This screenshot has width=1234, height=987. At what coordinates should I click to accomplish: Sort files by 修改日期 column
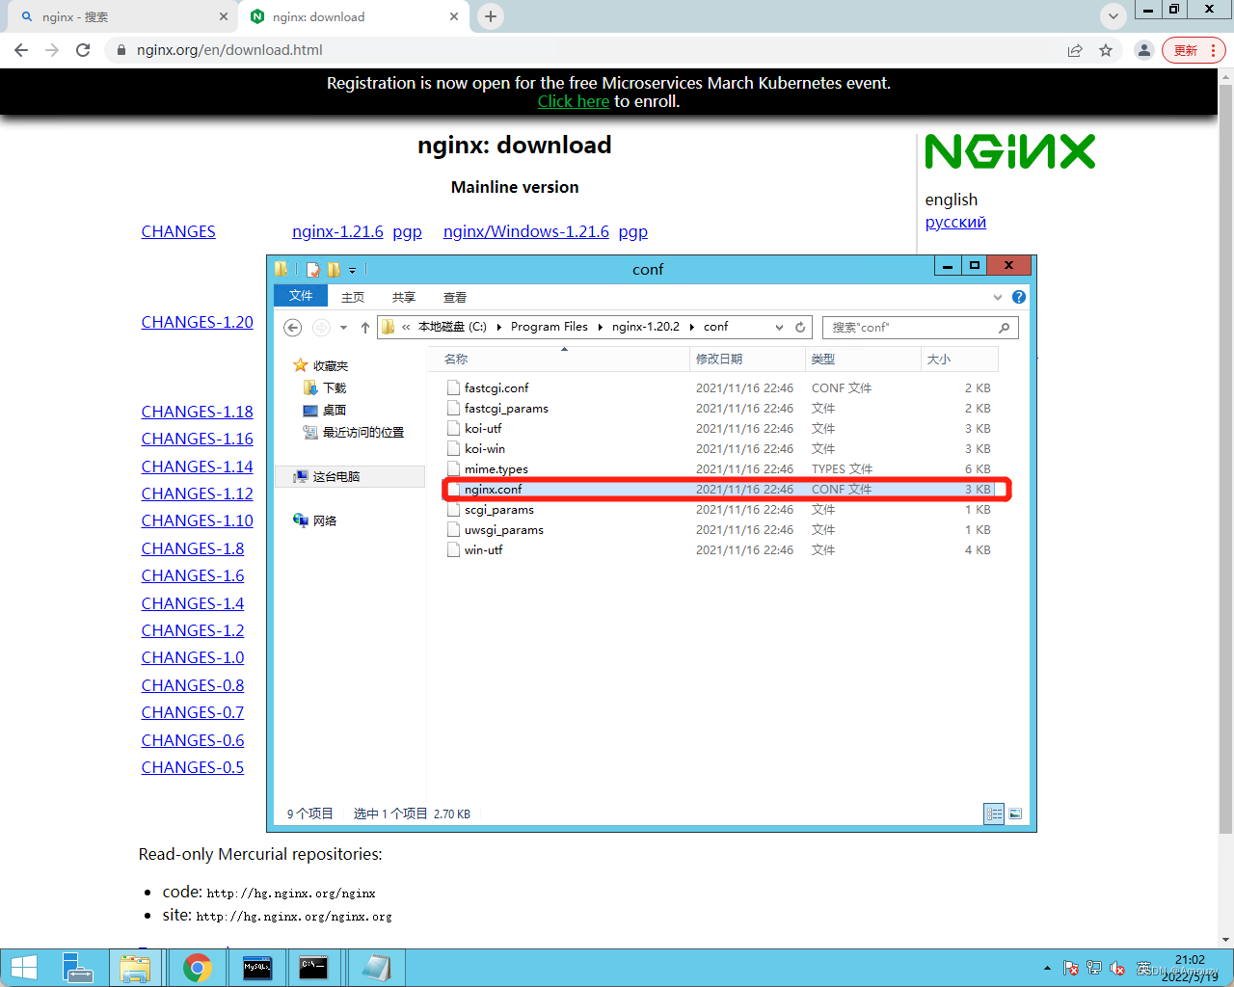(x=748, y=359)
